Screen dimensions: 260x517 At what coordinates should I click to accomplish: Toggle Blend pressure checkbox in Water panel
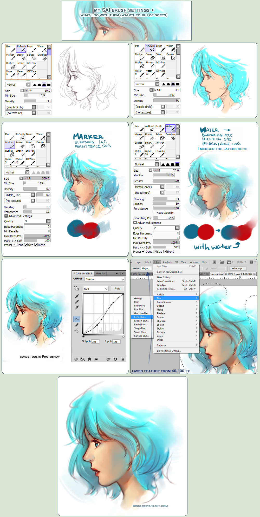(x=165, y=251)
